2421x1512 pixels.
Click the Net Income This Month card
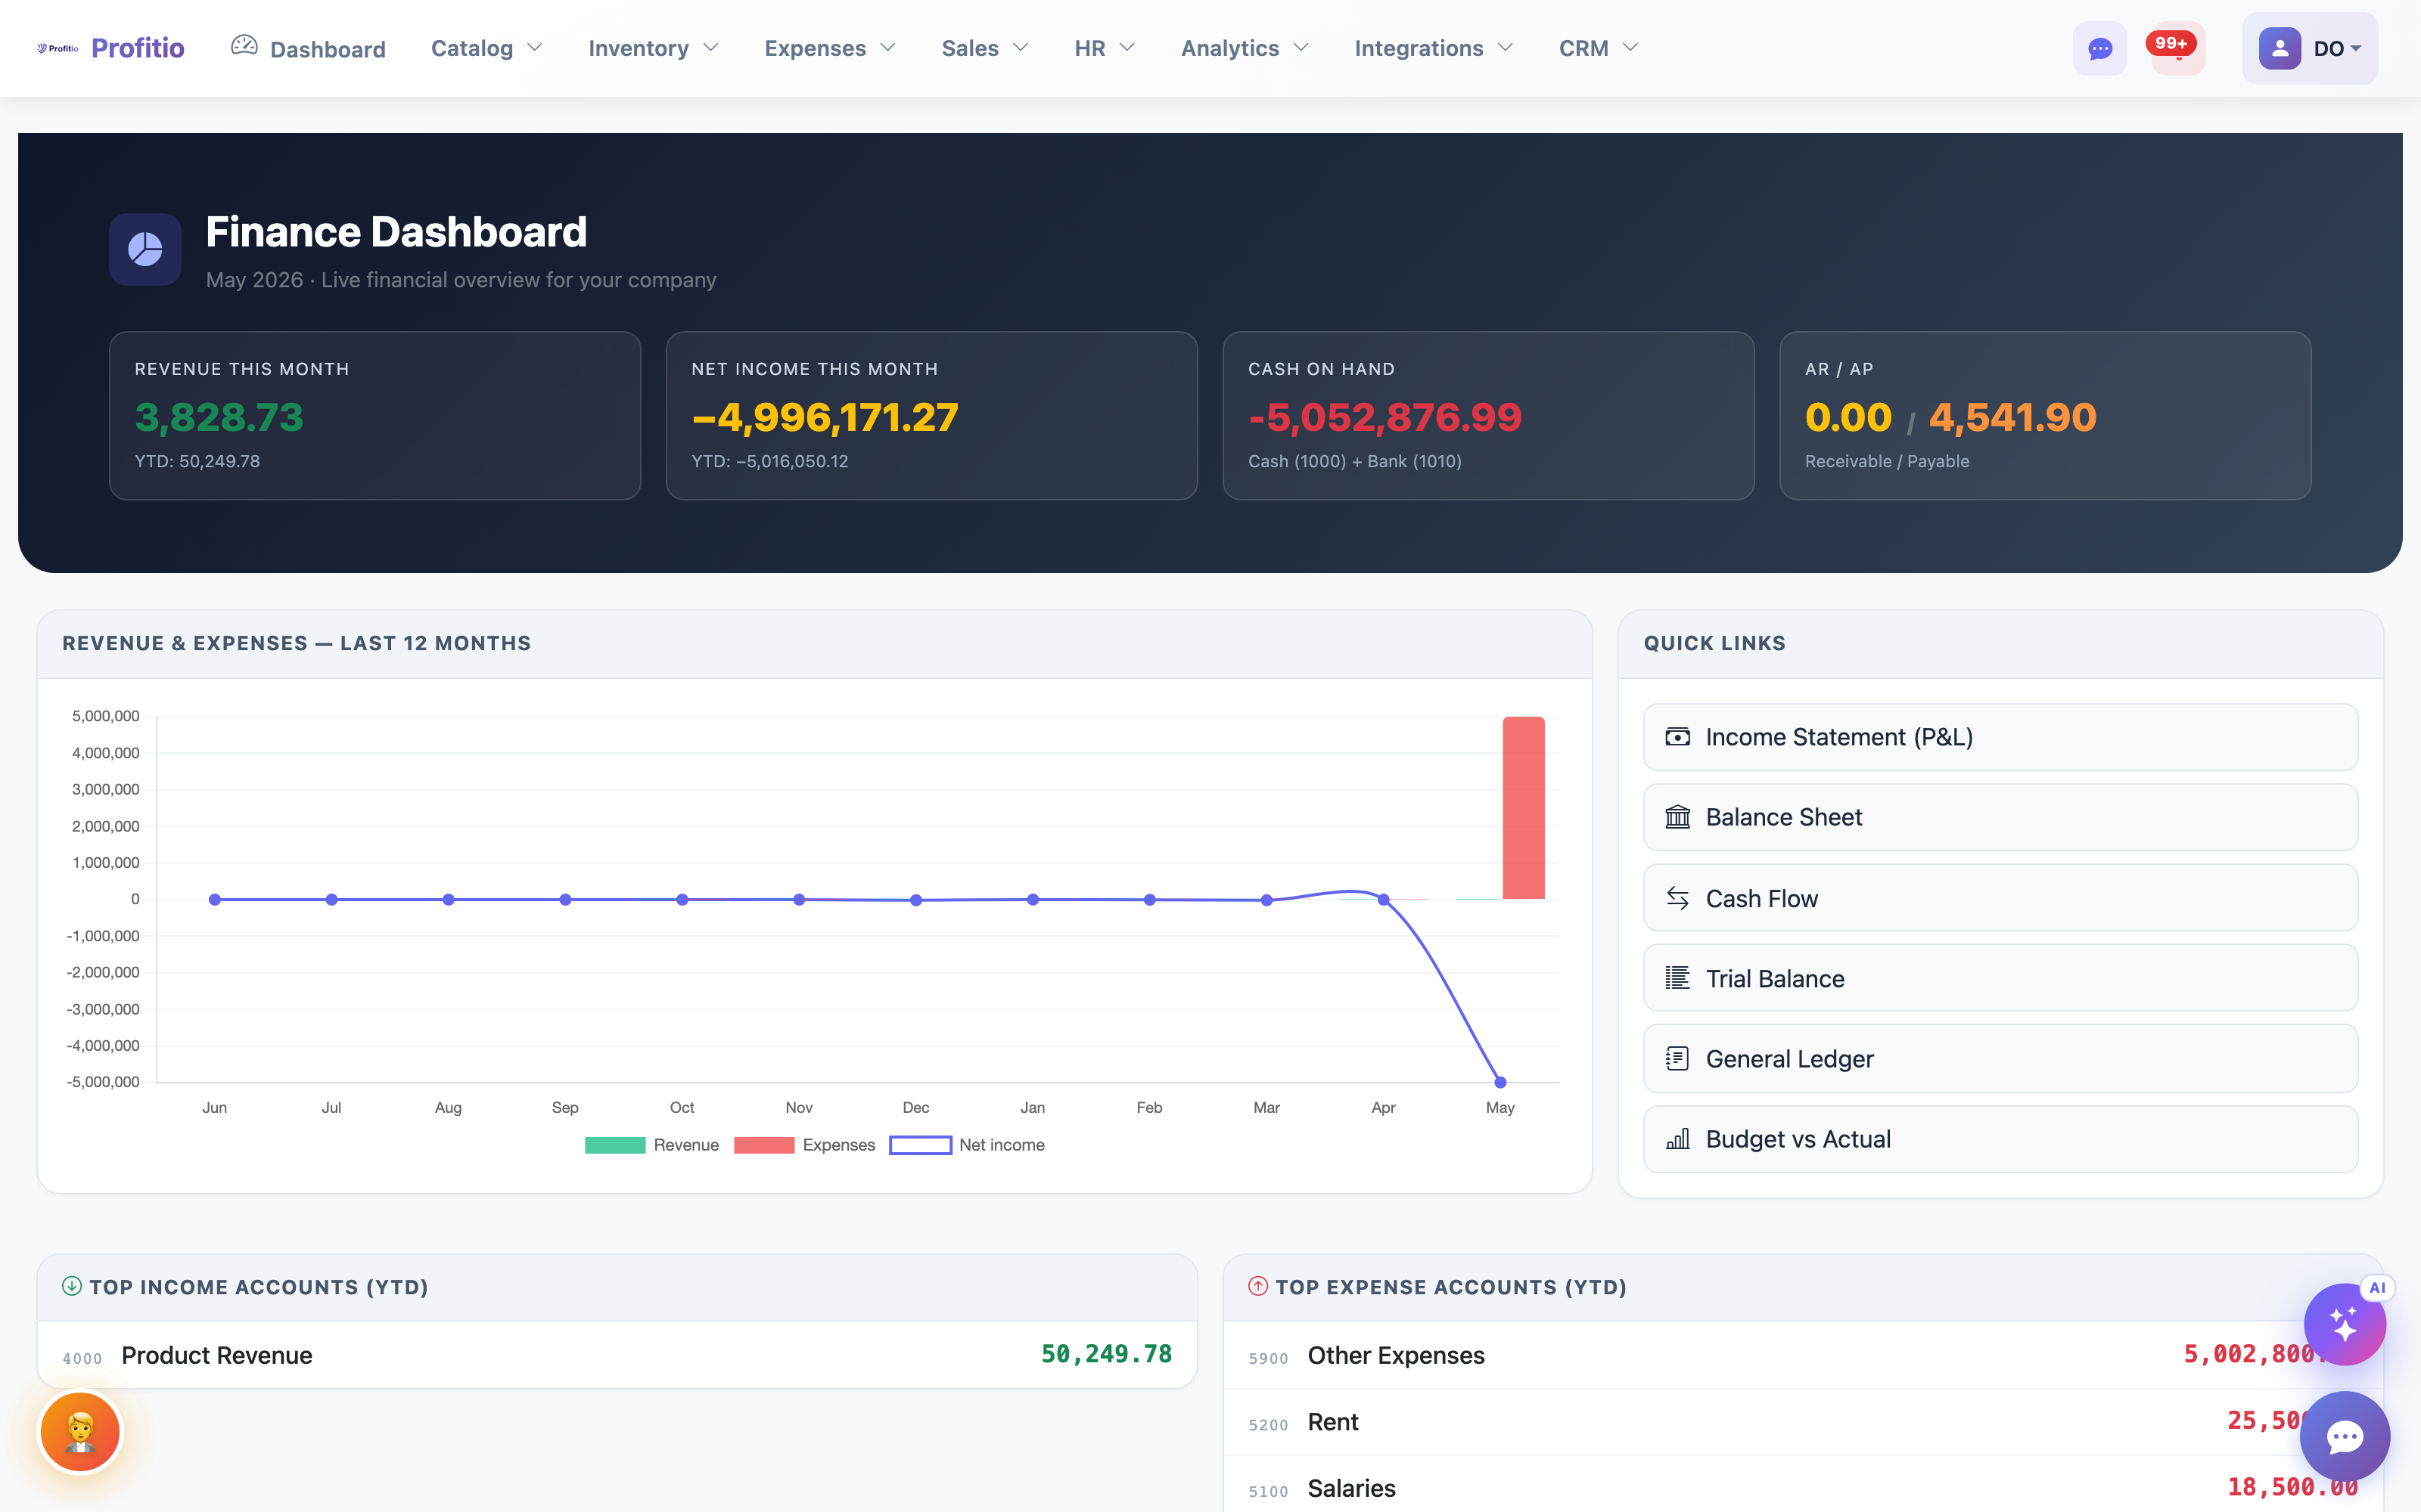[x=931, y=415]
